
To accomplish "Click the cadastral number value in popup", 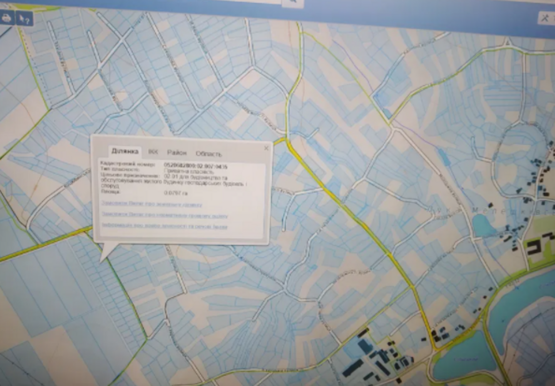I will 195,166.
